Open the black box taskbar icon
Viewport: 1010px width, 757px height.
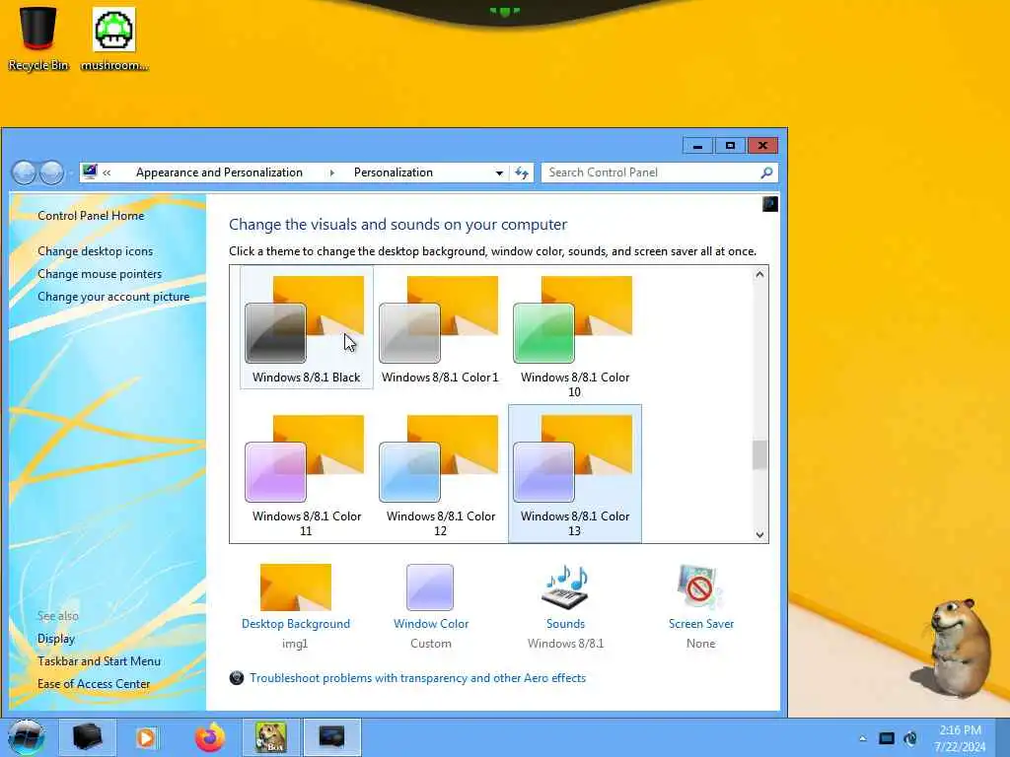click(x=87, y=737)
